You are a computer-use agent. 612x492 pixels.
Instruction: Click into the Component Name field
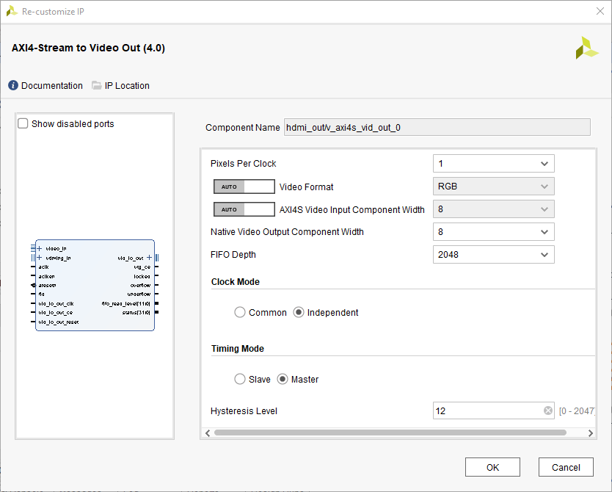tap(437, 128)
